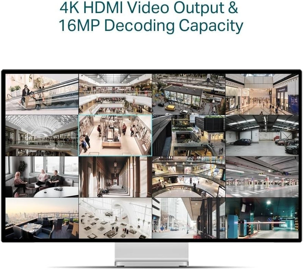Select the warehouse parking feed with cars
This screenshot has height=270, width=303.
262,136
